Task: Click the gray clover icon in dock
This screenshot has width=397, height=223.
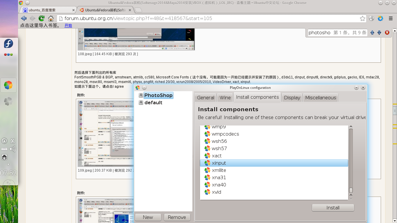Action: coord(8,101)
